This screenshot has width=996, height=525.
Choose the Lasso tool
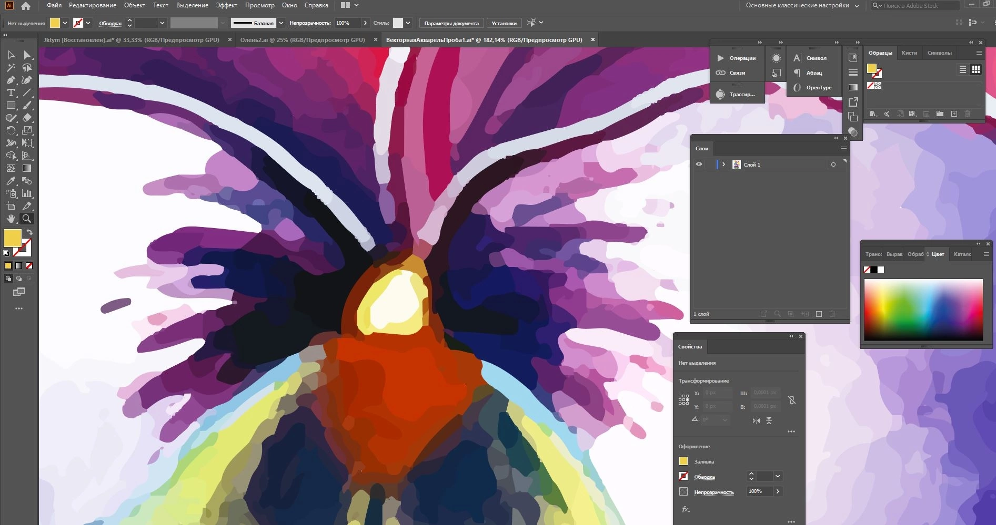pyautogui.click(x=27, y=67)
